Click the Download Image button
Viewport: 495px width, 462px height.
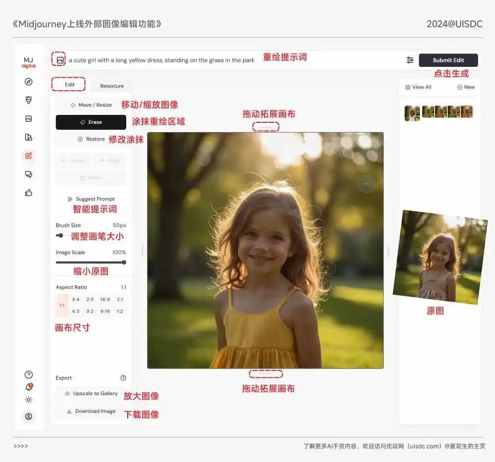pos(91,411)
